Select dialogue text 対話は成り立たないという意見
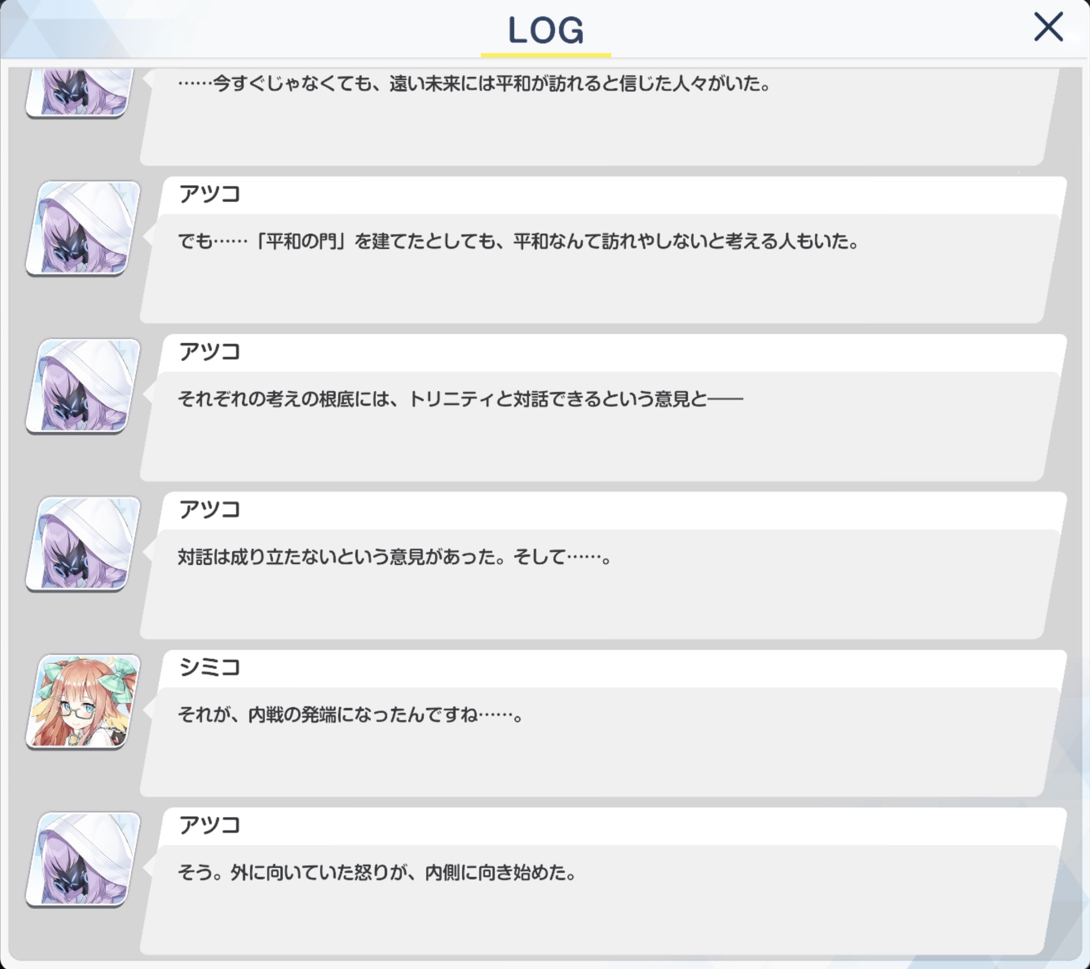Viewport: 1090px width, 969px height. (395, 557)
